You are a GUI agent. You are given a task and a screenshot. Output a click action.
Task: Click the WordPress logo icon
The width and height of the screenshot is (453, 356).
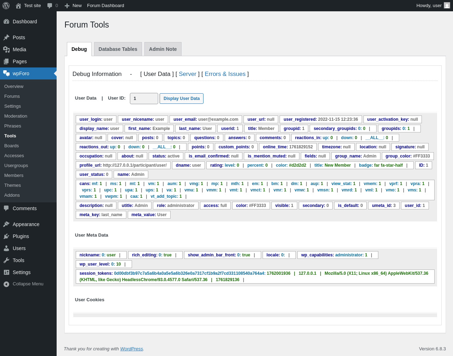click(x=6, y=6)
